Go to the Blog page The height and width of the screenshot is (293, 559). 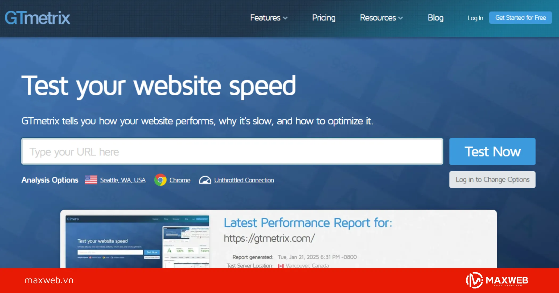[435, 18]
